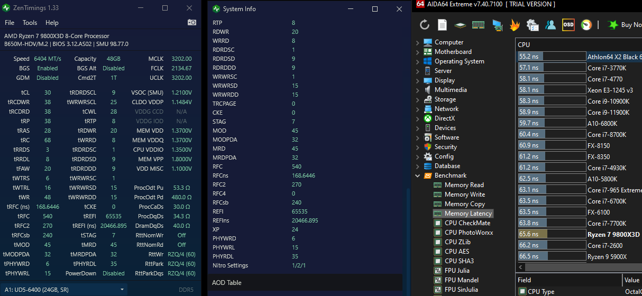Open the Memory Copy benchmark
This screenshot has width=642, height=296.
(x=465, y=204)
